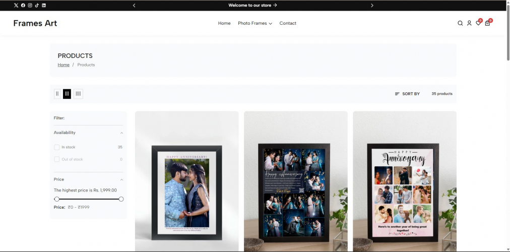This screenshot has width=510, height=252.
Task: Open the shopping cart icon
Action: 487,23
